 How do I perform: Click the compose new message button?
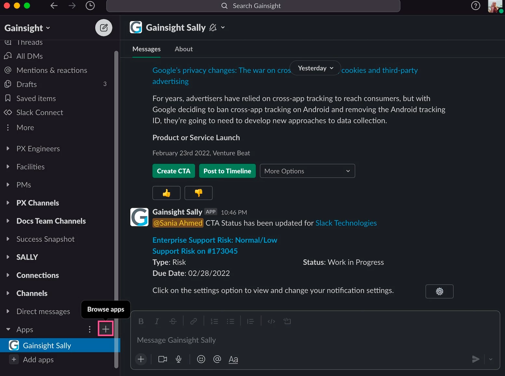point(104,28)
